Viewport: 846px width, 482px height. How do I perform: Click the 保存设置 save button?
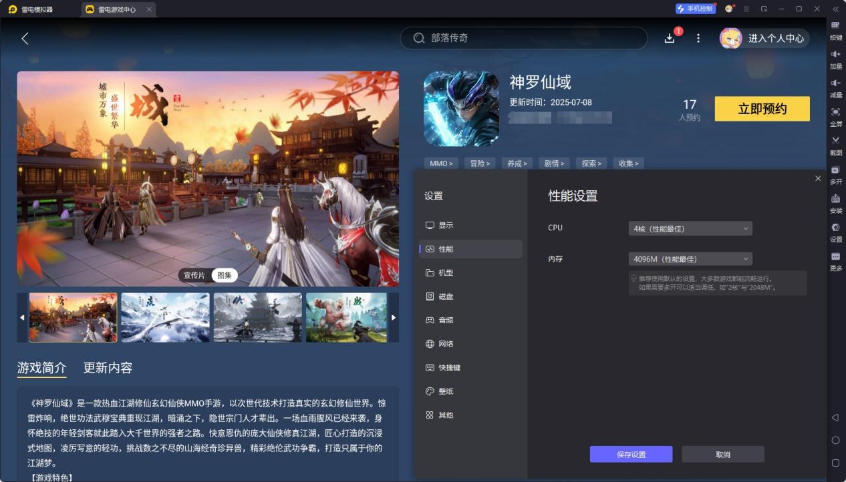point(631,455)
